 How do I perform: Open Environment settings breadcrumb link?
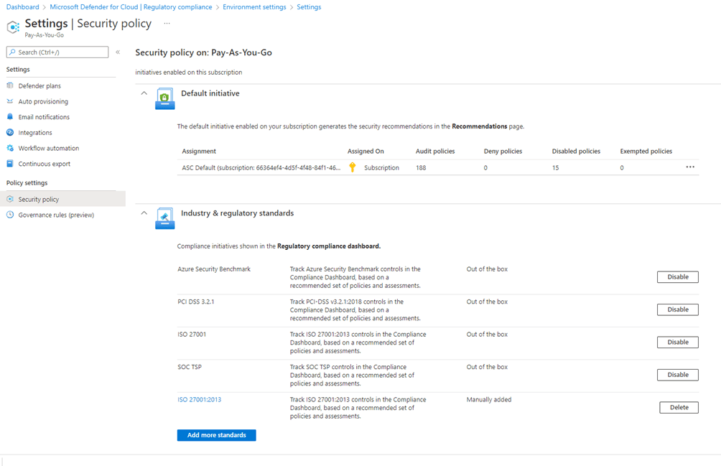[254, 7]
